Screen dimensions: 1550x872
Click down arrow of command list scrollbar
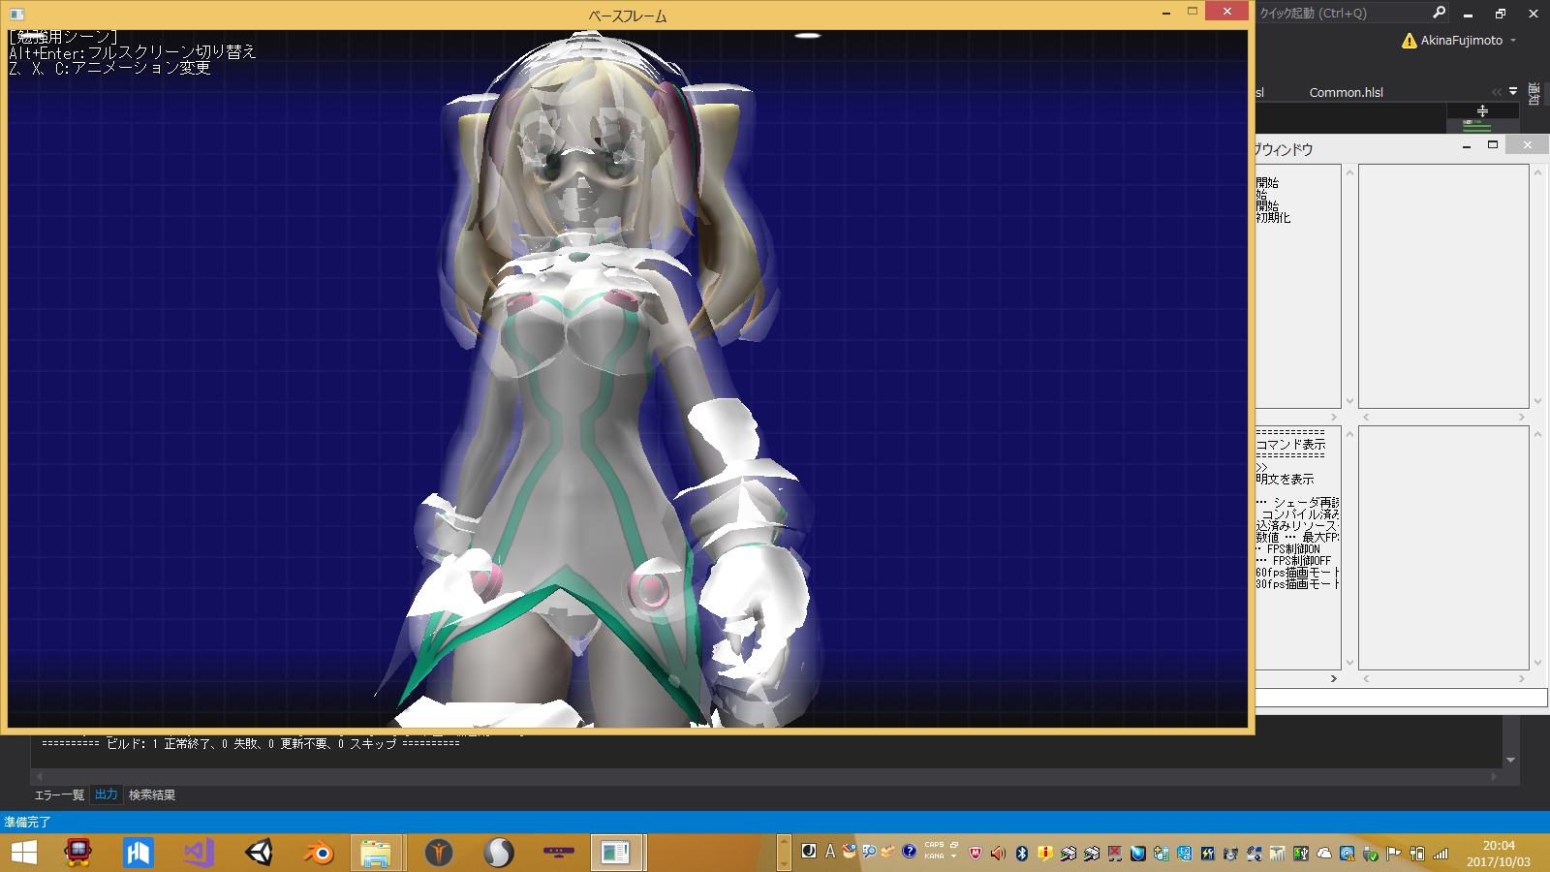1349,664
